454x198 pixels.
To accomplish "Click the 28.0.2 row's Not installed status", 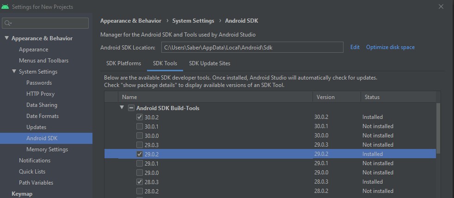I will click(x=378, y=191).
